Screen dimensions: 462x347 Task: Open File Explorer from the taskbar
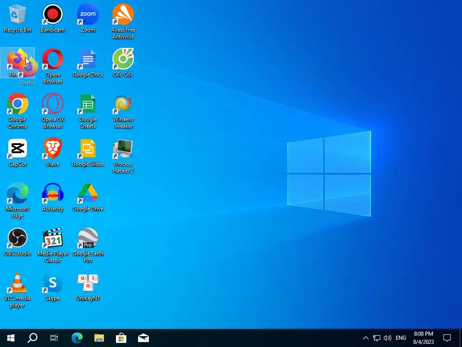coord(99,338)
